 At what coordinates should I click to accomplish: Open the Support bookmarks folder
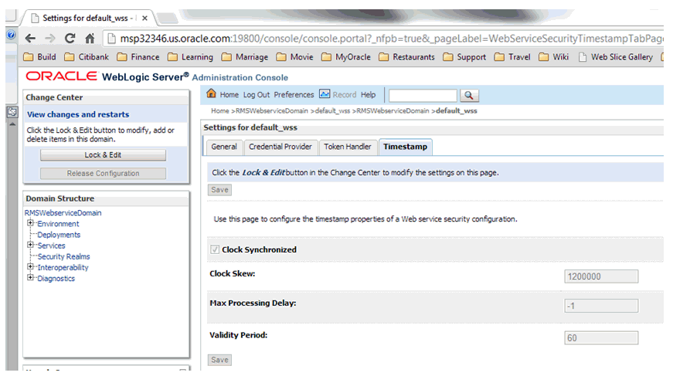464,57
